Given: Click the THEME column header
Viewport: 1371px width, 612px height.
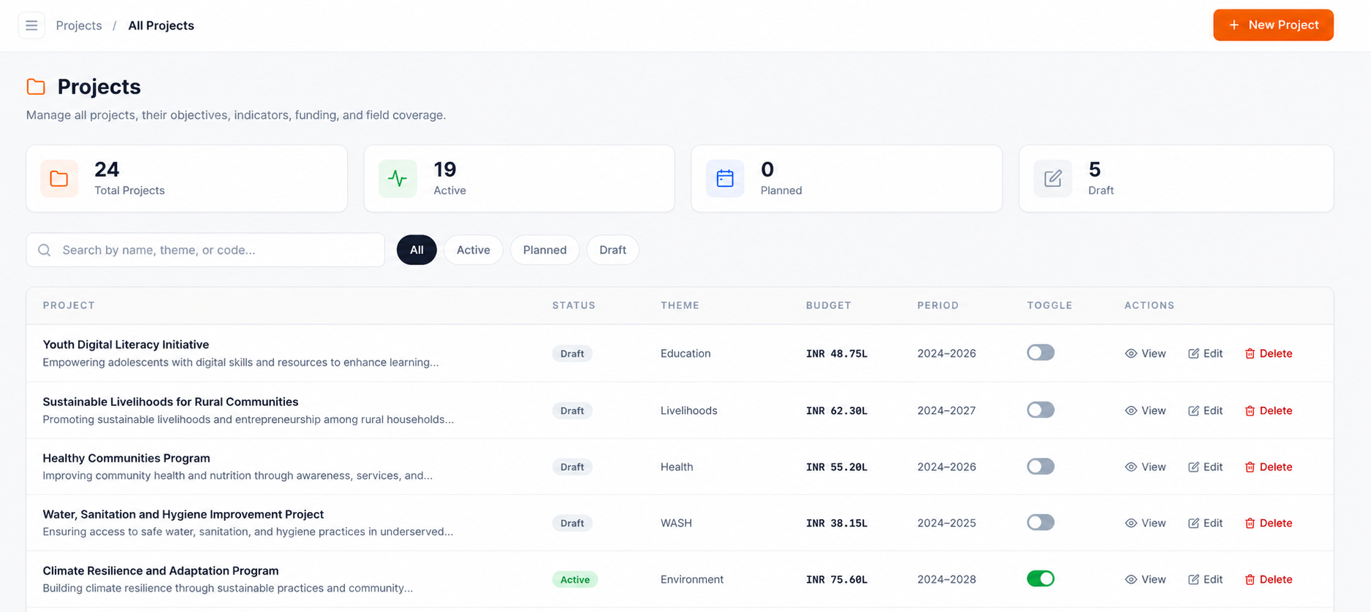Looking at the screenshot, I should click(680, 305).
